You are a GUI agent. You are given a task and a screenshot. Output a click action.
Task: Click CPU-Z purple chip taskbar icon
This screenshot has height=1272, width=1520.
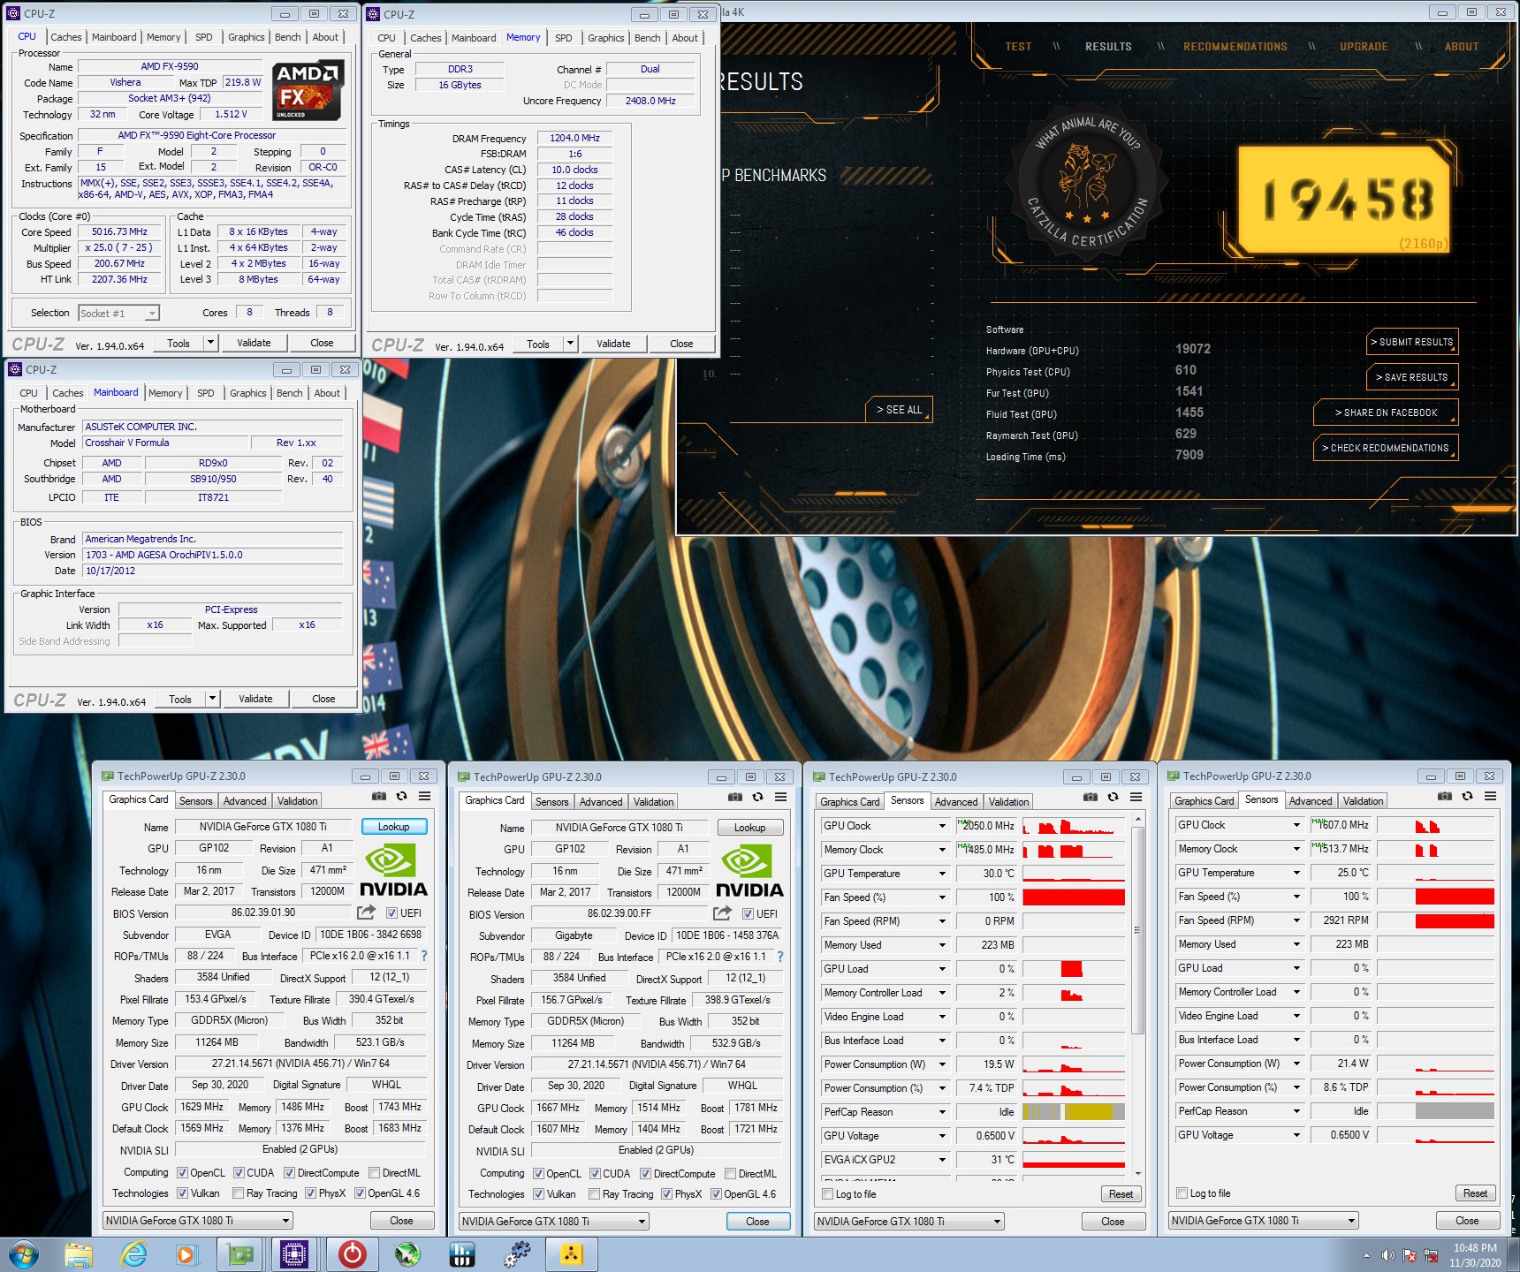293,1254
